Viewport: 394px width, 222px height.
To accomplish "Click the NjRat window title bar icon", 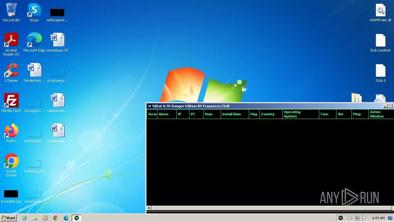I will point(150,106).
